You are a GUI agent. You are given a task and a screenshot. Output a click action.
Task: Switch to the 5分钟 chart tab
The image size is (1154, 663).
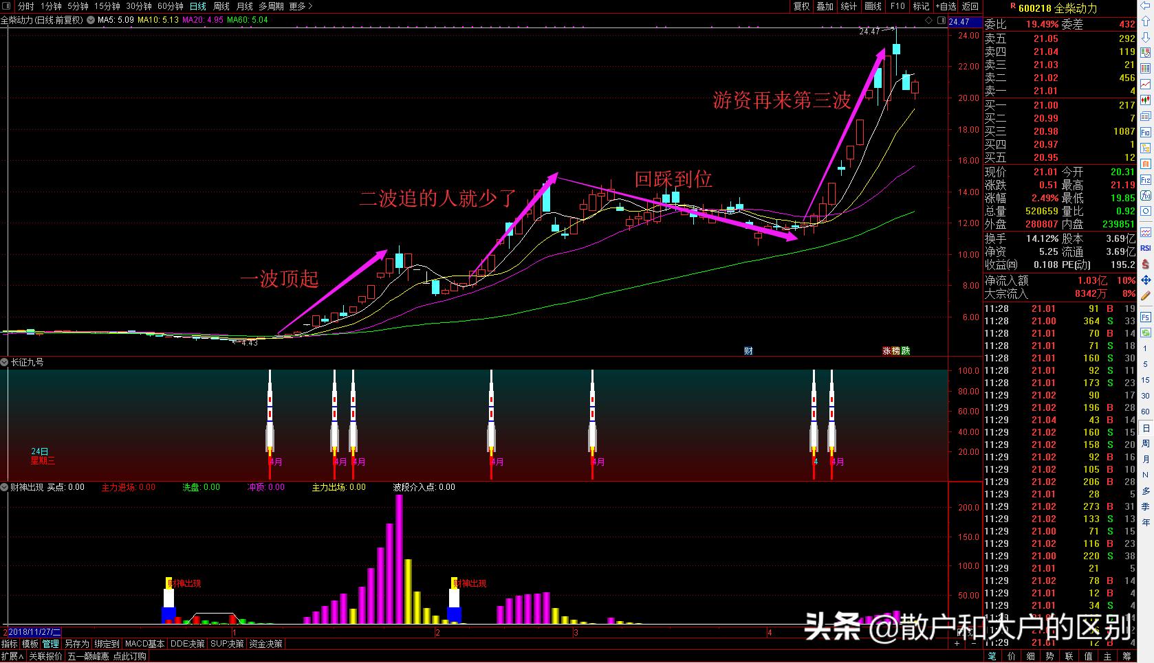click(78, 6)
